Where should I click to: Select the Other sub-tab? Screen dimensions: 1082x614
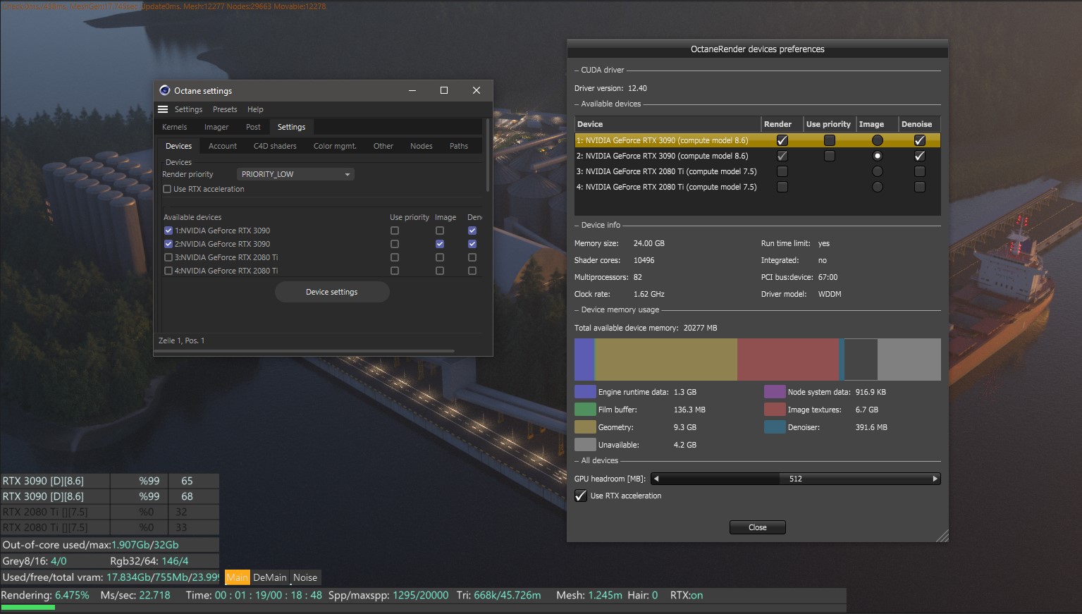383,146
